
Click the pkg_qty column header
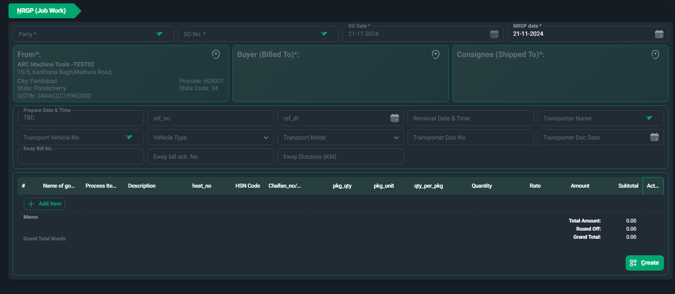(342, 186)
